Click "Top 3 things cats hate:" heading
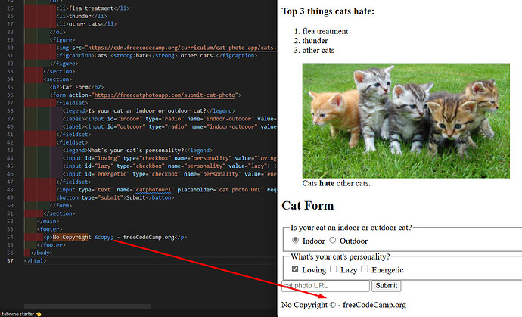 (328, 11)
